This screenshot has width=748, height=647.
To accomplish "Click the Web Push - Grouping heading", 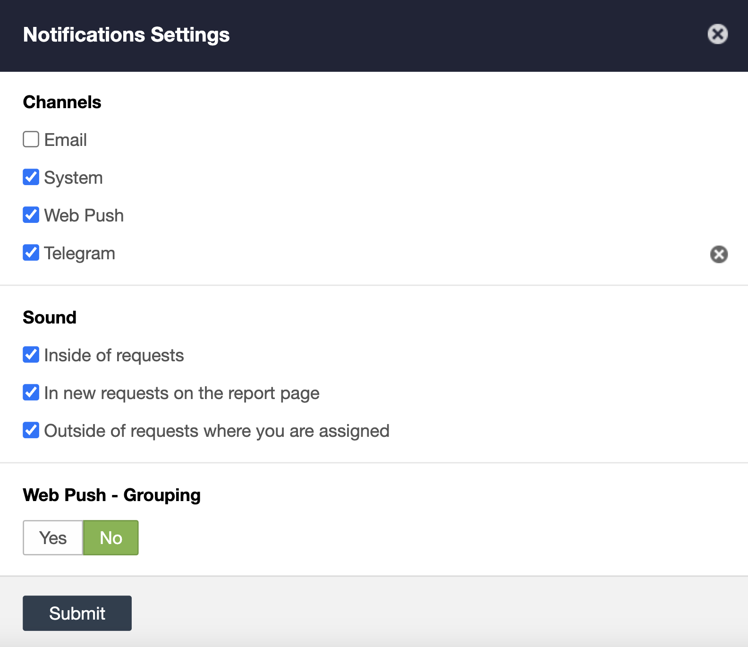I will [x=112, y=495].
